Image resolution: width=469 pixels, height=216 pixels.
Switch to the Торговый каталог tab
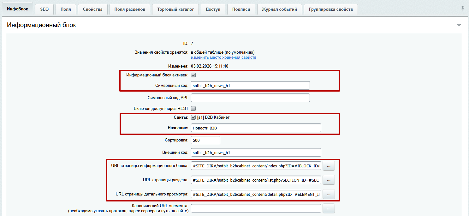click(175, 9)
